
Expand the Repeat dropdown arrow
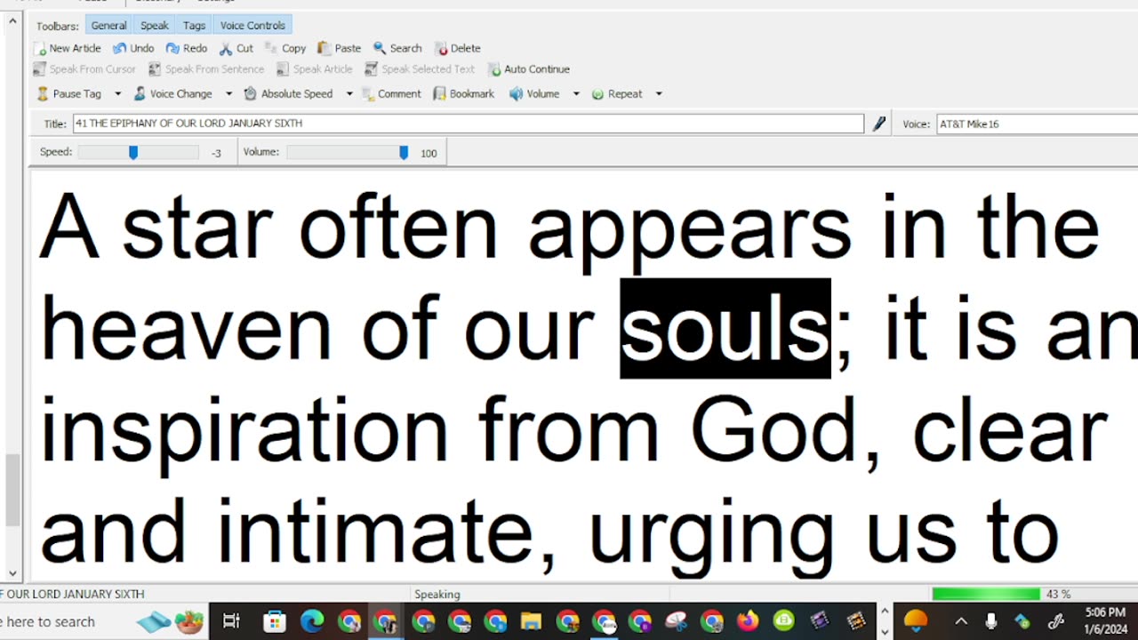tap(659, 93)
